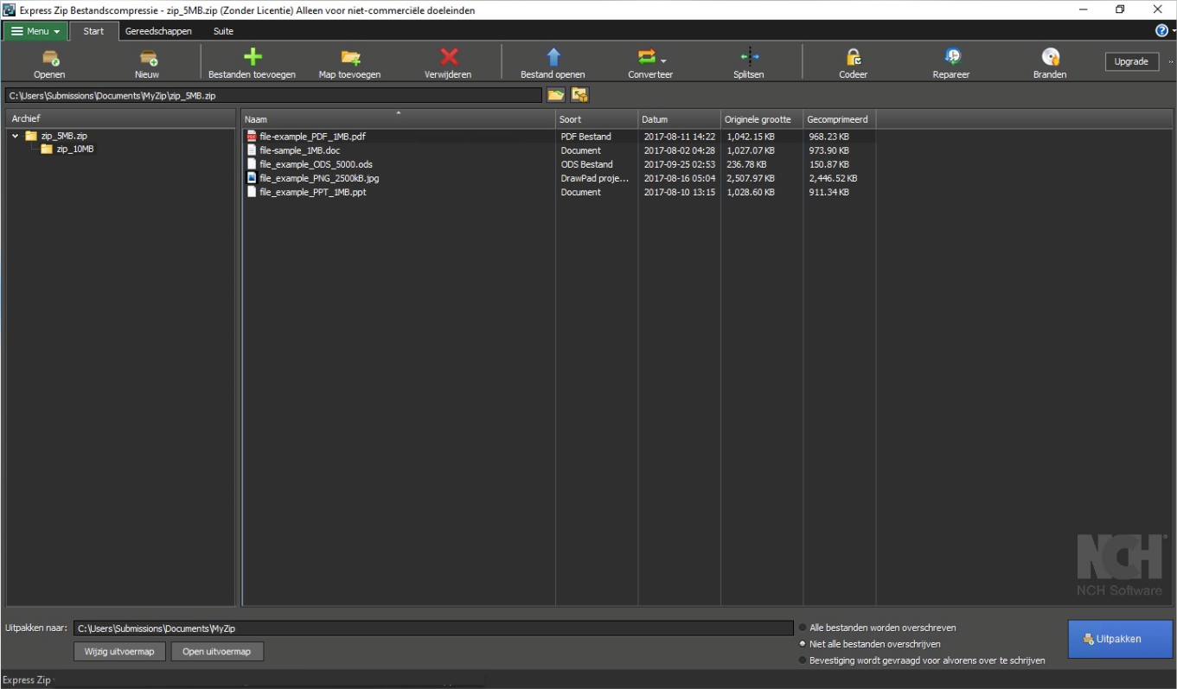Burn archive with the Branden icon
Image resolution: width=1177 pixels, height=689 pixels.
[1050, 58]
